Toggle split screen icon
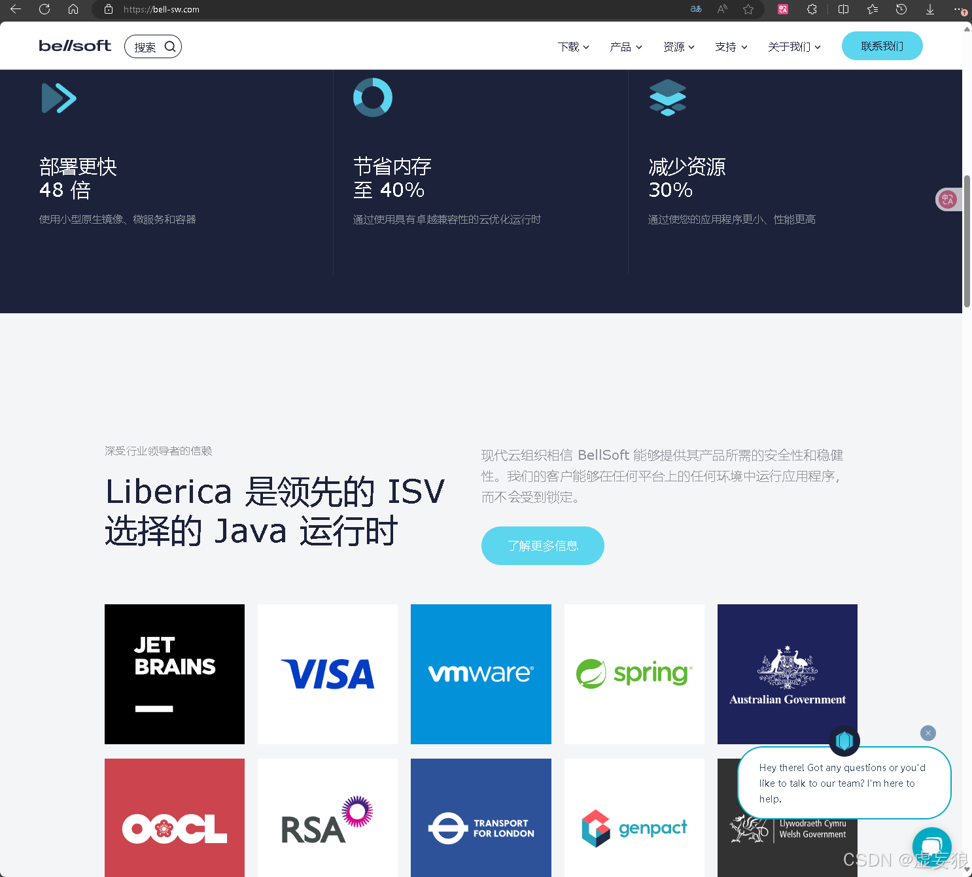The image size is (972, 877). [843, 9]
